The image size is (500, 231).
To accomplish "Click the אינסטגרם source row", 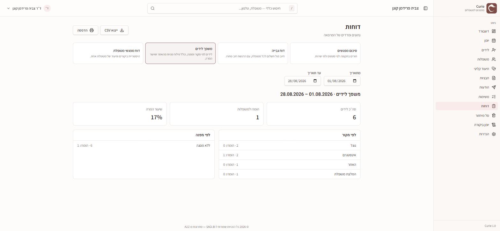I will pos(290,155).
